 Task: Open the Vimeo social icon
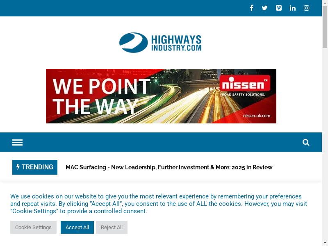(x=279, y=8)
